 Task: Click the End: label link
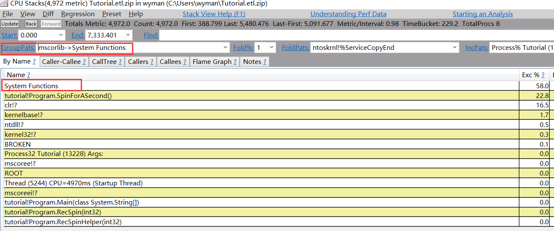(78, 35)
